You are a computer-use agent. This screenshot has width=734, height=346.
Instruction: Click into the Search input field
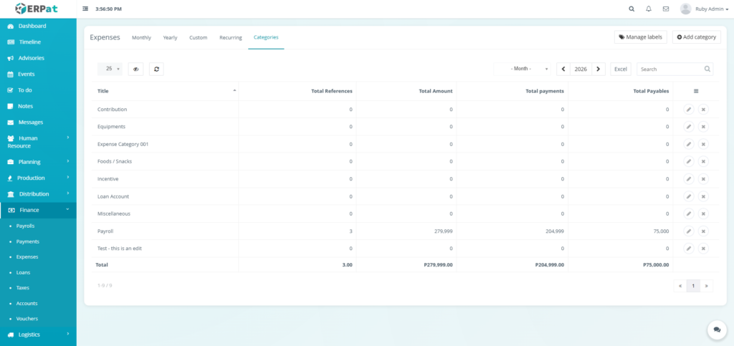[670, 69]
